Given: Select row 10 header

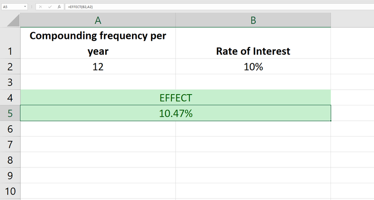Looking at the screenshot, I should point(10,191).
